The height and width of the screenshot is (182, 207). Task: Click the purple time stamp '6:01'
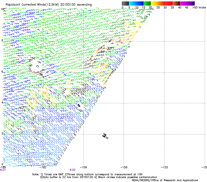click(3, 170)
